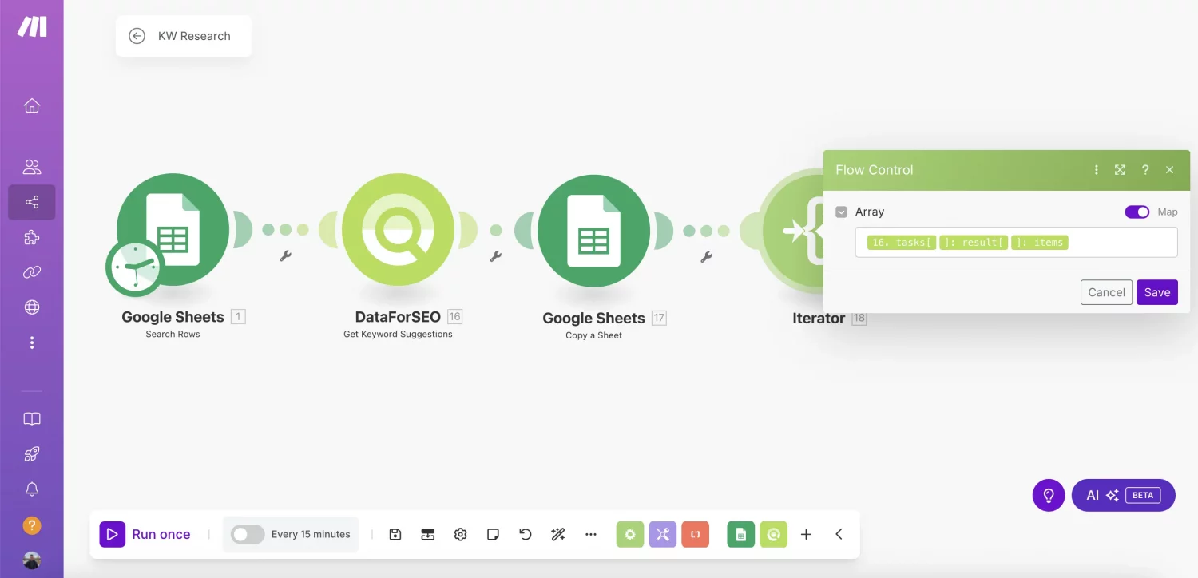Click the Make logo in the sidebar
Image resolution: width=1198 pixels, height=578 pixels.
[x=32, y=26]
